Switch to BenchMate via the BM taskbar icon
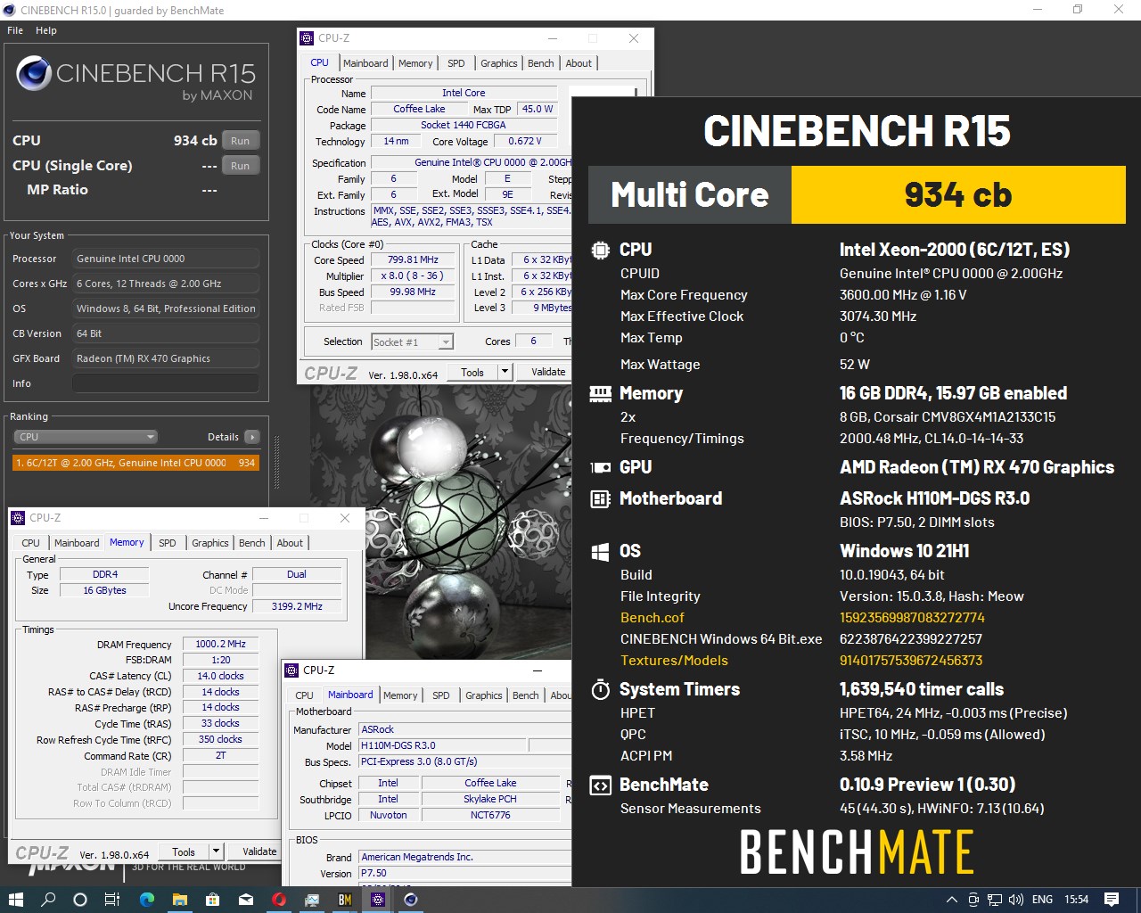 [x=344, y=900]
